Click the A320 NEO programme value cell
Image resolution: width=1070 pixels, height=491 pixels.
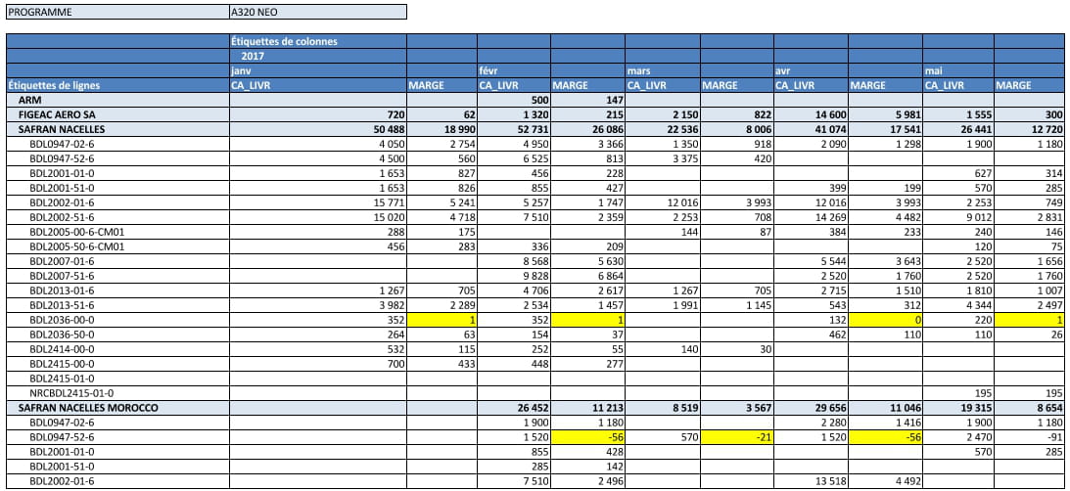318,12
